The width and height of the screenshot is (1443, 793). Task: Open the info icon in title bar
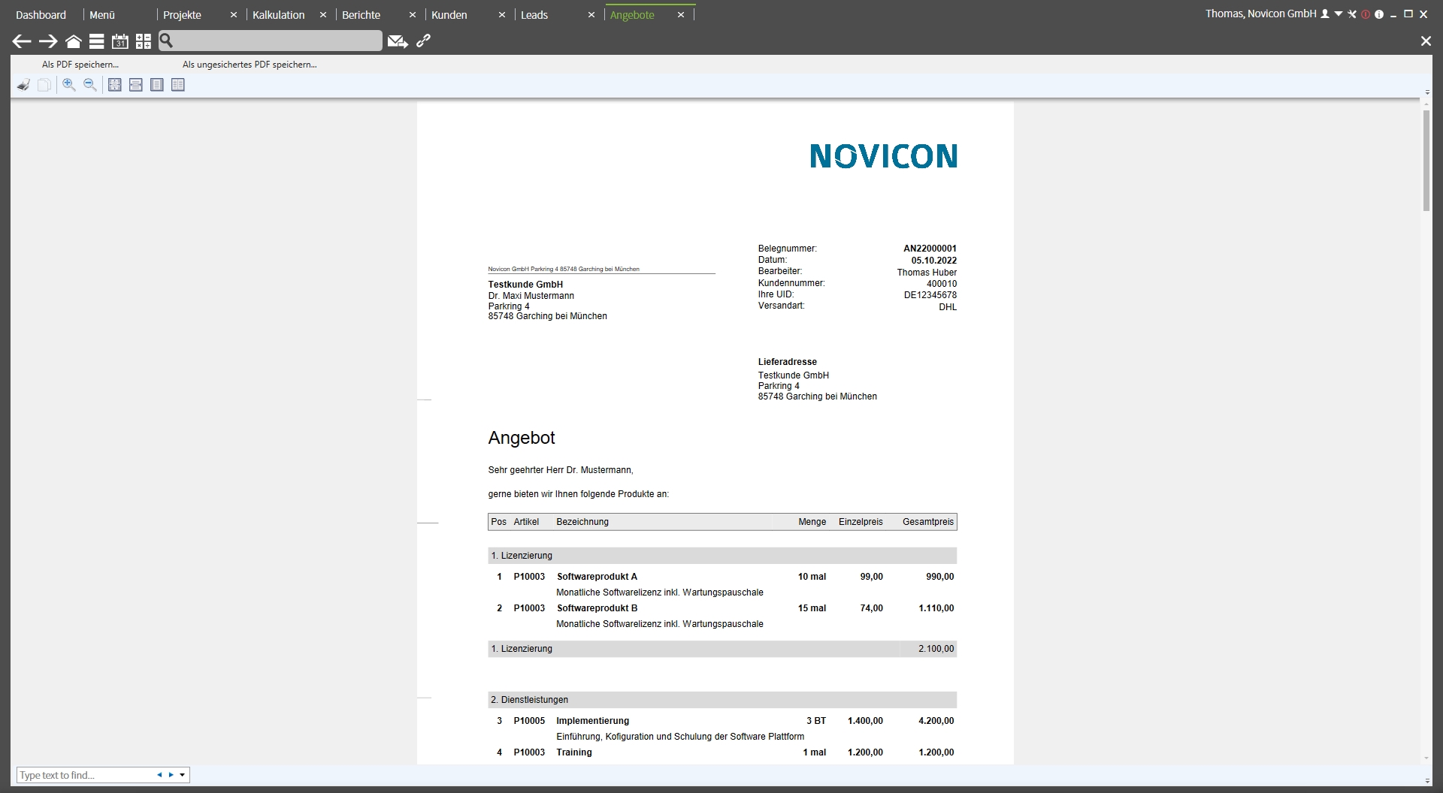(x=1379, y=14)
